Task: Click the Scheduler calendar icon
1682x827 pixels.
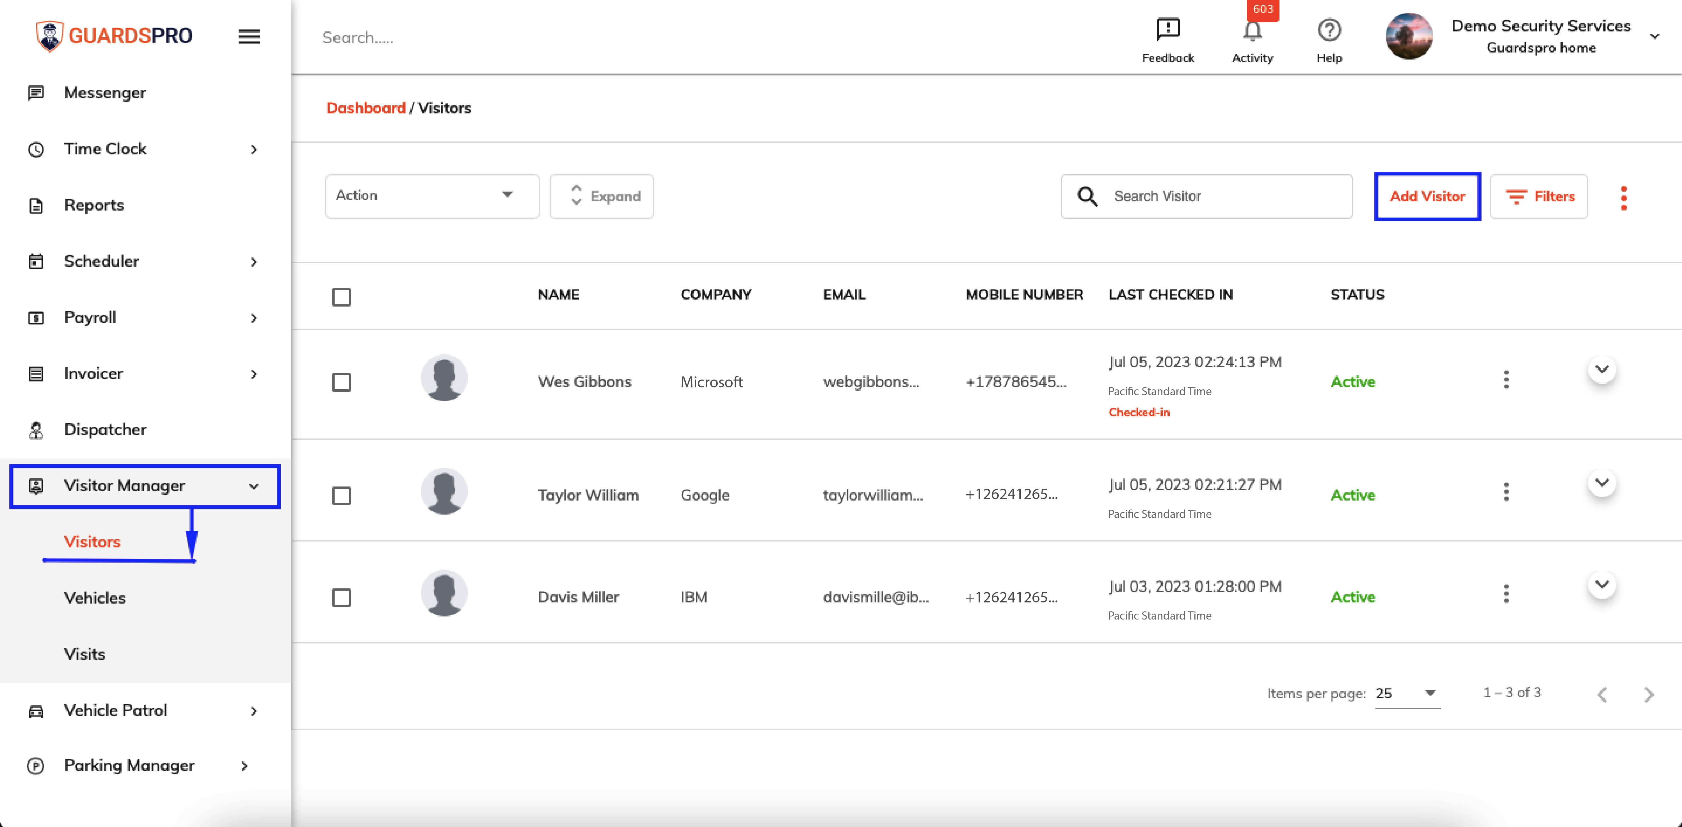Action: pyautogui.click(x=36, y=262)
